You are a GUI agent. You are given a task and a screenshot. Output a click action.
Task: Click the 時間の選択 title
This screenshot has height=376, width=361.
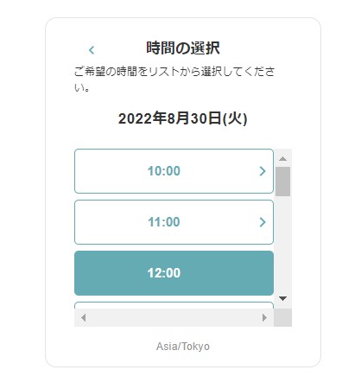(x=183, y=48)
